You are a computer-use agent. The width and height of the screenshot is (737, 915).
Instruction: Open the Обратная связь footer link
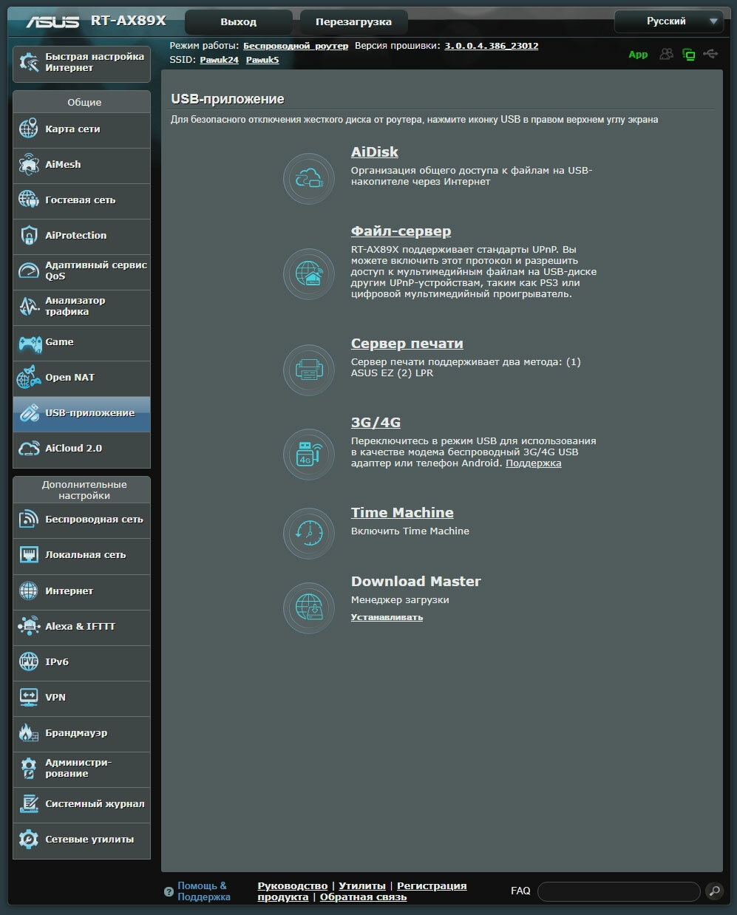pos(363,897)
